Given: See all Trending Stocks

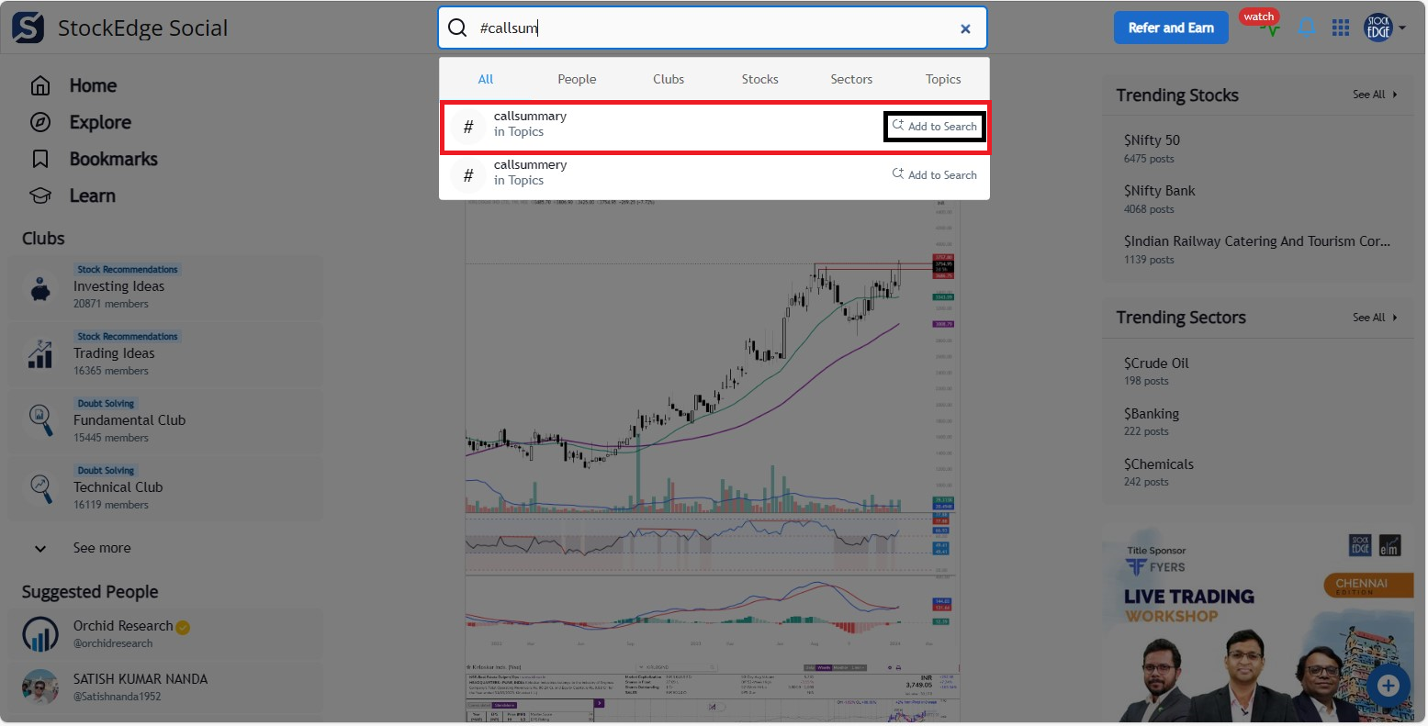Looking at the screenshot, I should [x=1374, y=95].
